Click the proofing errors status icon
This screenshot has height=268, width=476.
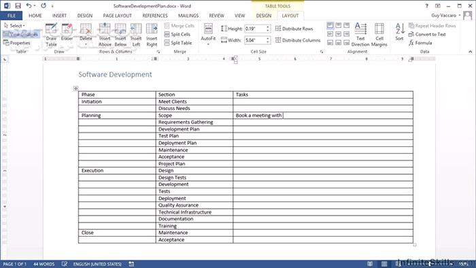pyautogui.click(x=65, y=264)
